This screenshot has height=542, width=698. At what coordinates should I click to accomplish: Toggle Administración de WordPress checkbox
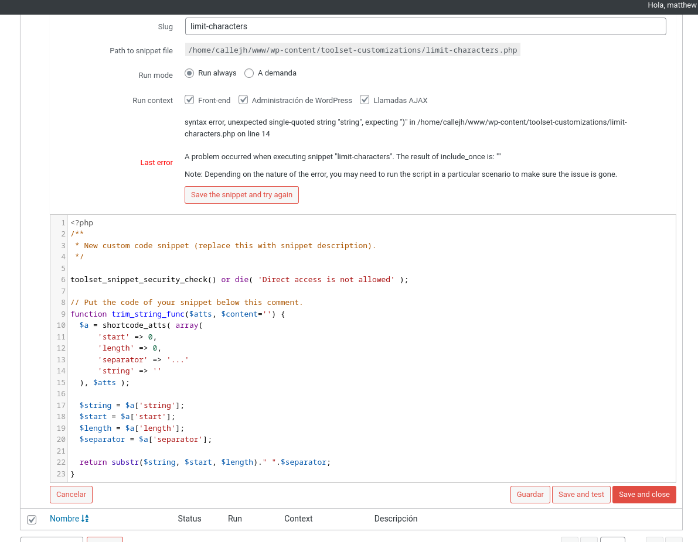pyautogui.click(x=243, y=100)
